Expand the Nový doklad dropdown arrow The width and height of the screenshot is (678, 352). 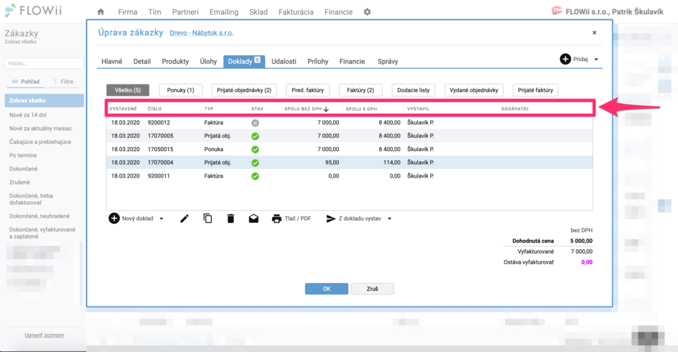click(162, 219)
